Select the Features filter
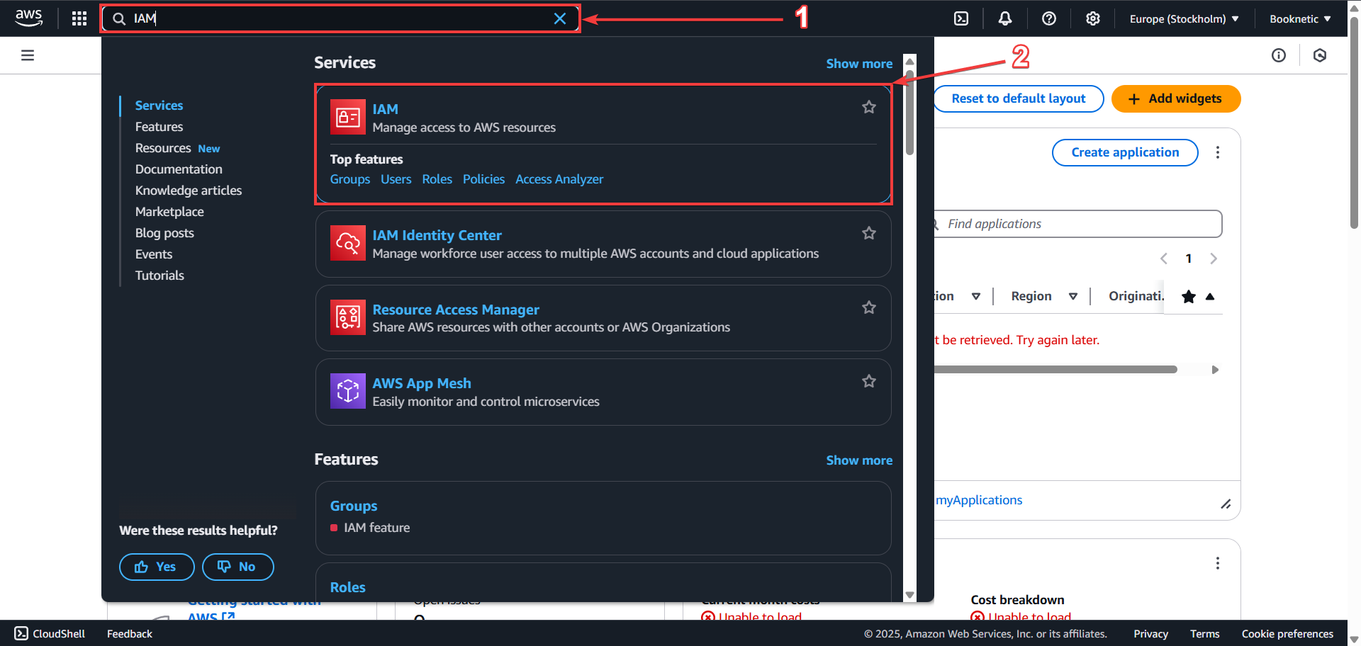The height and width of the screenshot is (646, 1361). (159, 127)
